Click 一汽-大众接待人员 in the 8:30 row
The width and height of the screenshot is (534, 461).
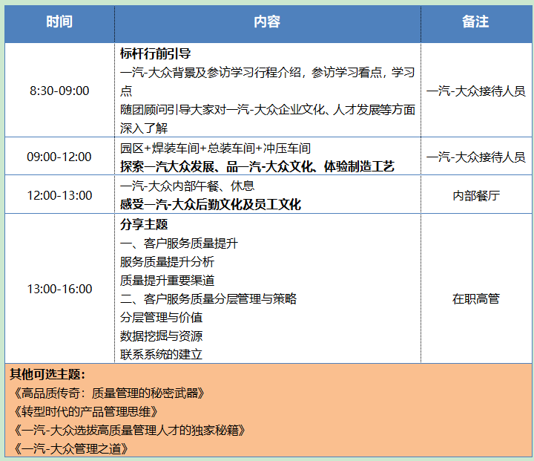pos(475,91)
